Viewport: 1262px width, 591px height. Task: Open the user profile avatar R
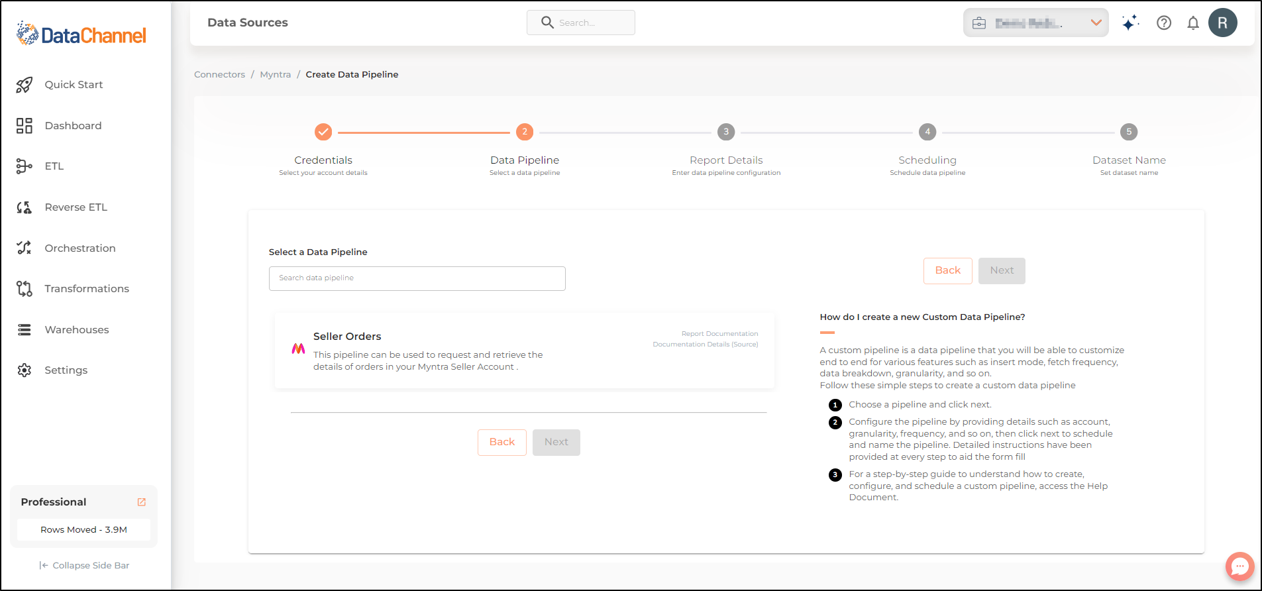(1223, 23)
